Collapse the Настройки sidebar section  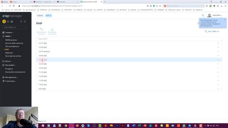[10, 65]
